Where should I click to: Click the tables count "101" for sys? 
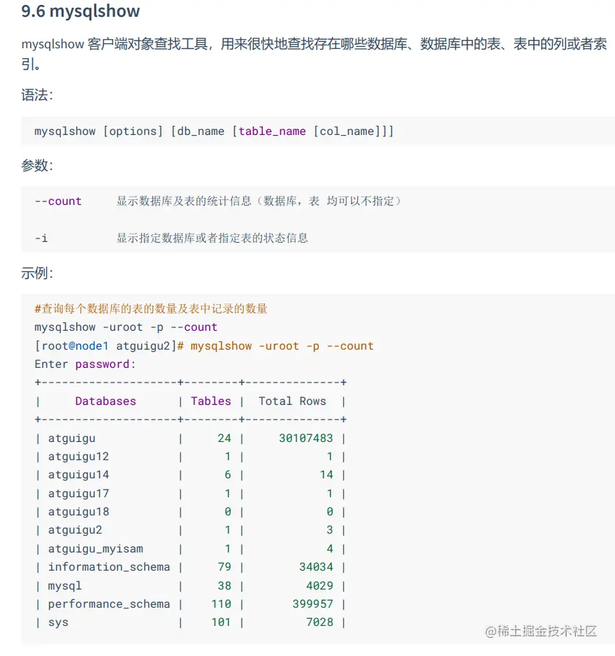(221, 622)
